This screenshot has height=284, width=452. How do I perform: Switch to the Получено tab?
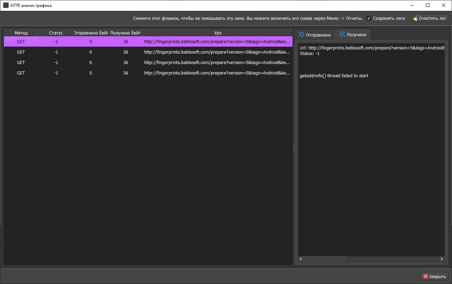pyautogui.click(x=353, y=35)
